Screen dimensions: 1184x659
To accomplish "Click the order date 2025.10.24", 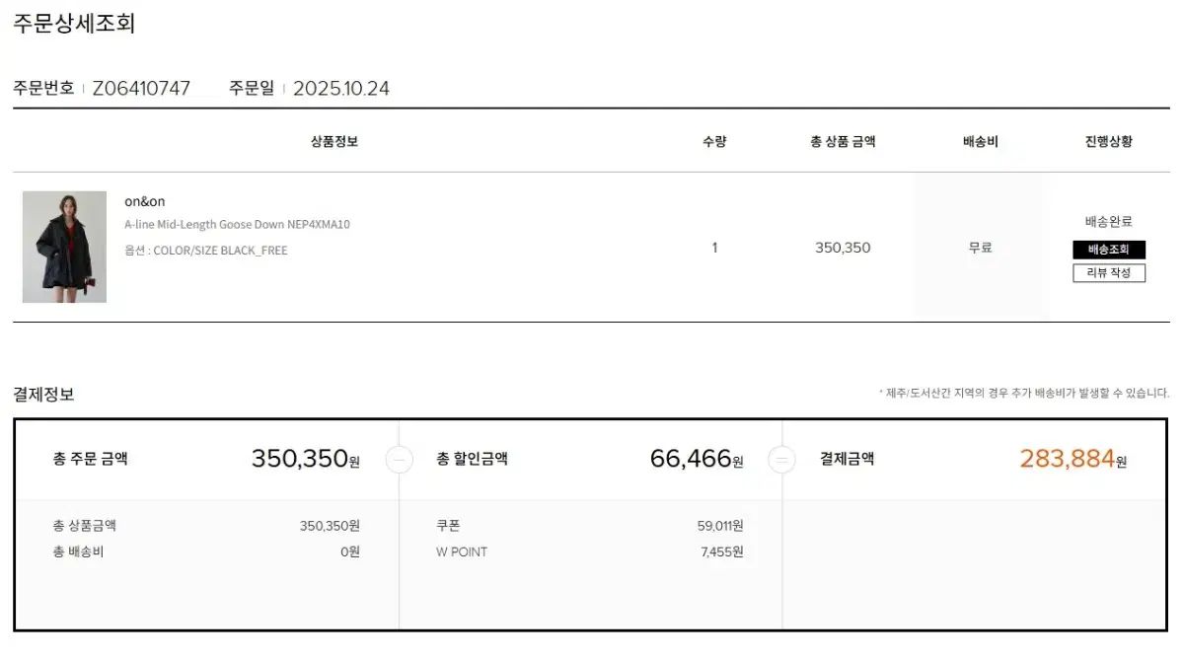I will 341,88.
